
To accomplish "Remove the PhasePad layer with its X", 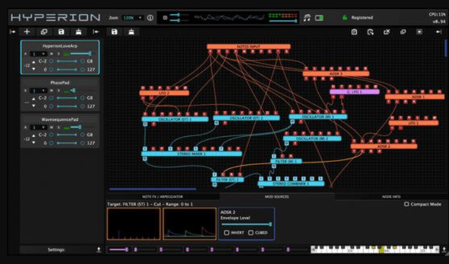I will pyautogui.click(x=26, y=91).
